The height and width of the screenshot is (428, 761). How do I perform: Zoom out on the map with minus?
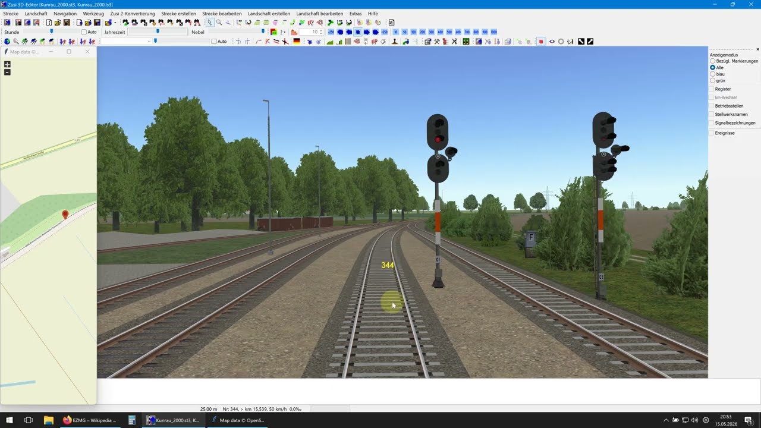coord(7,72)
